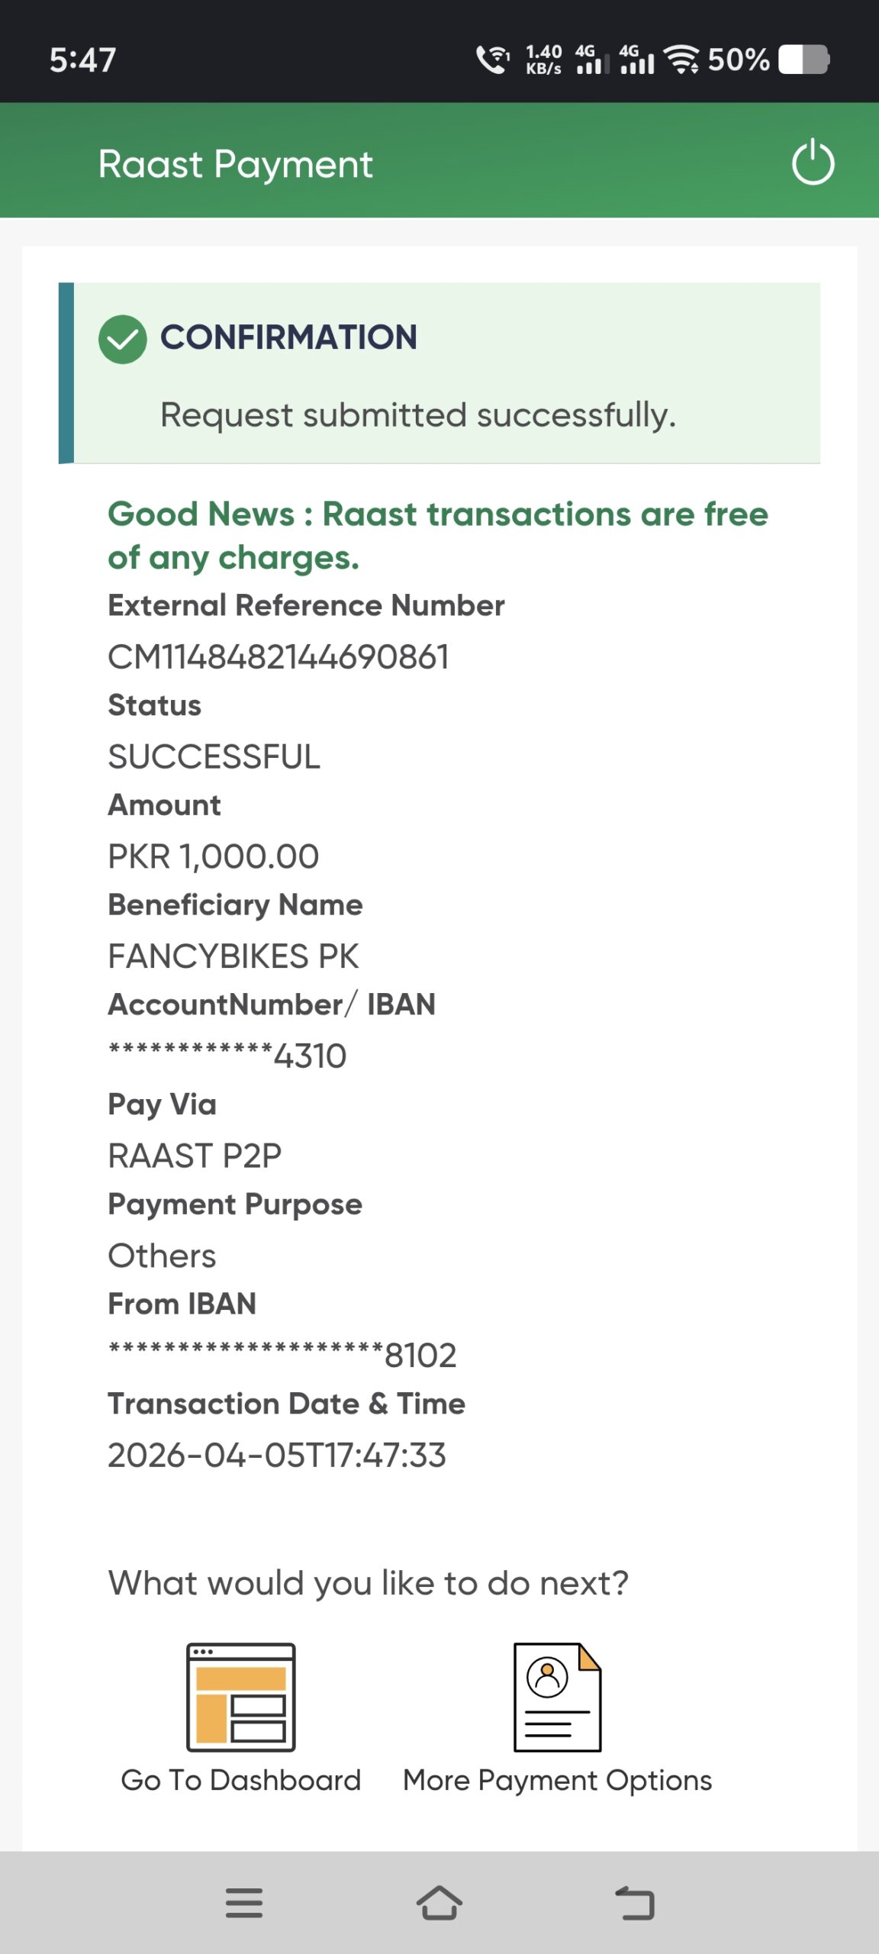The height and width of the screenshot is (1954, 879).
Task: Open the recent apps menu icon
Action: coord(244,1903)
